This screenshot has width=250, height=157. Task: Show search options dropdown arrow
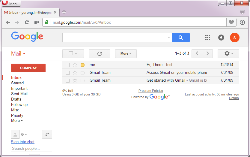coord(169,38)
